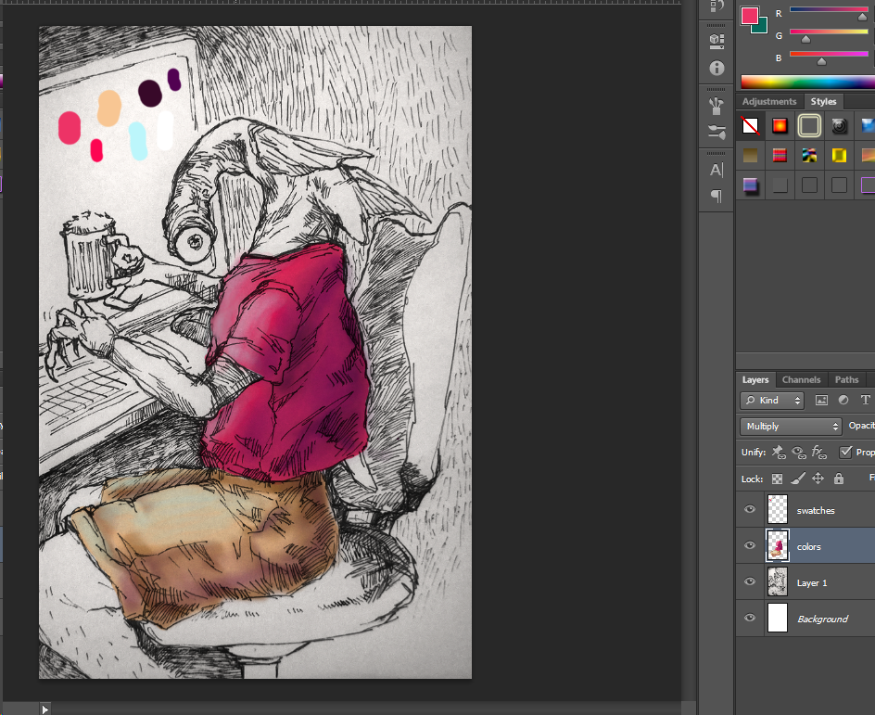Open the 3D panel icon

pos(716,41)
